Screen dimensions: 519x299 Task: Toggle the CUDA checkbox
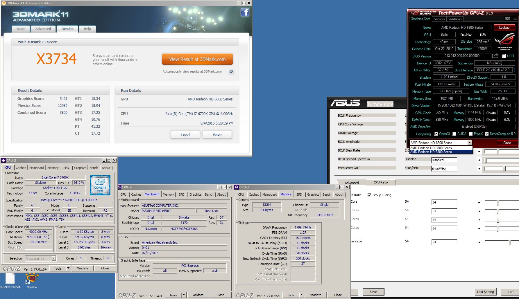click(454, 134)
